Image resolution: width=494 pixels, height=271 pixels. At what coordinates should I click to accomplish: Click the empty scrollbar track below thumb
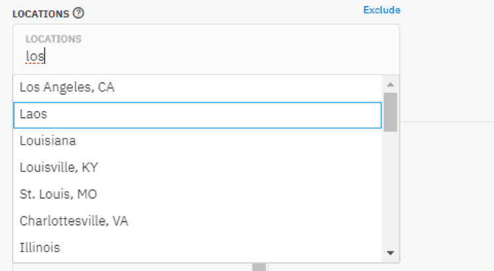(390, 189)
